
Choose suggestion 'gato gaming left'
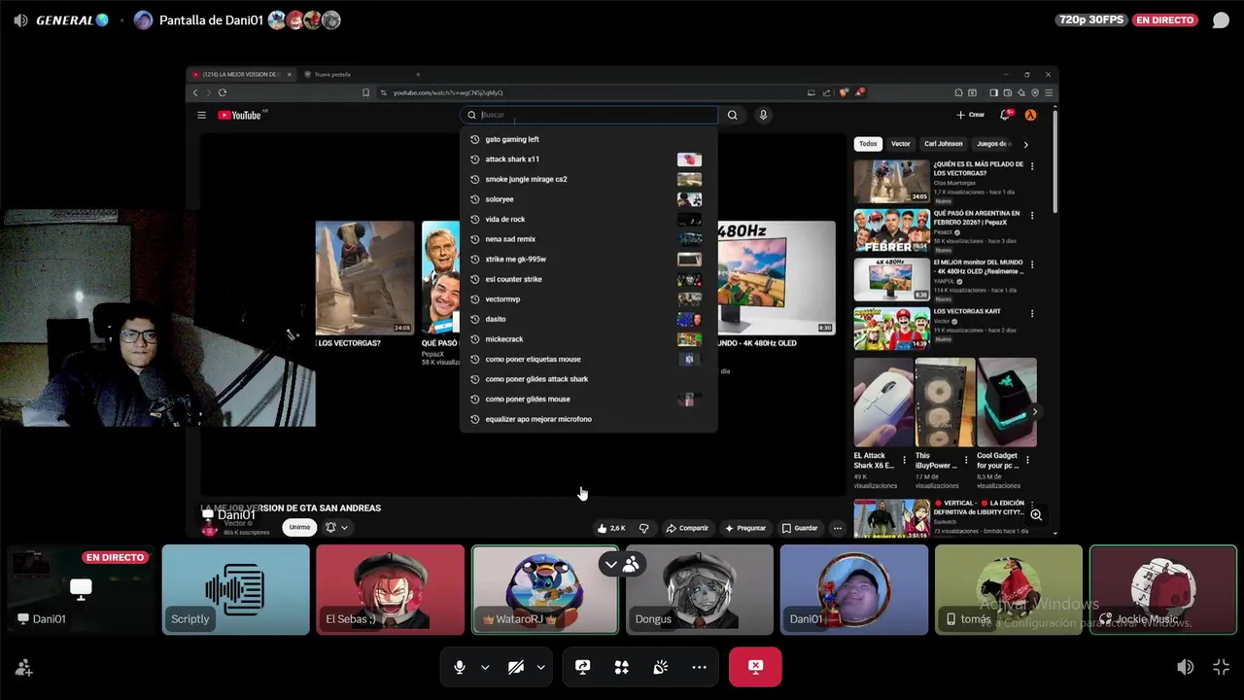click(589, 139)
